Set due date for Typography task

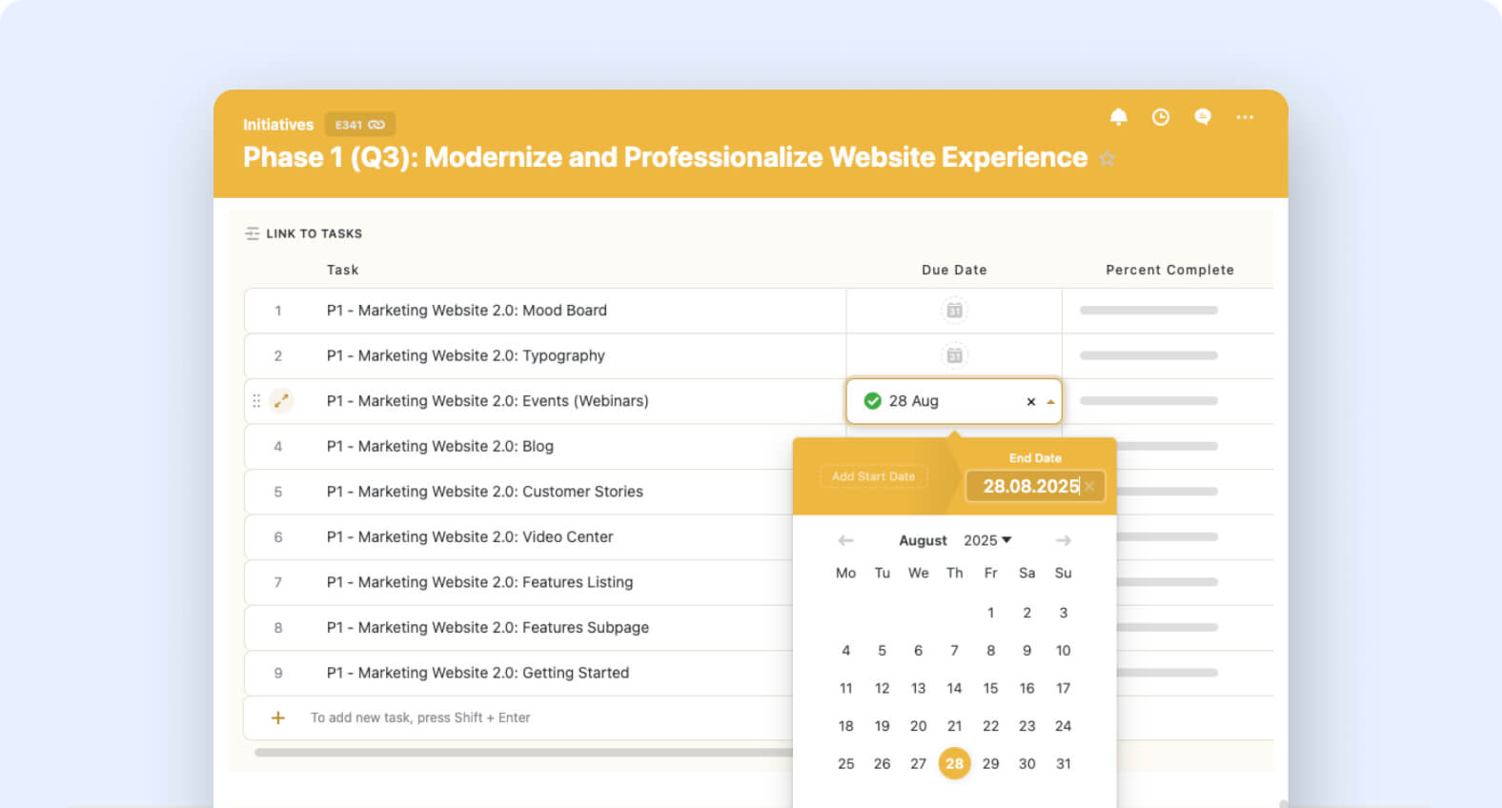pos(954,355)
